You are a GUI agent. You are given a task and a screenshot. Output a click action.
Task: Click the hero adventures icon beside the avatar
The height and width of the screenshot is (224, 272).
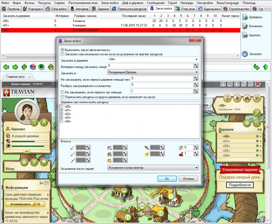34,122
